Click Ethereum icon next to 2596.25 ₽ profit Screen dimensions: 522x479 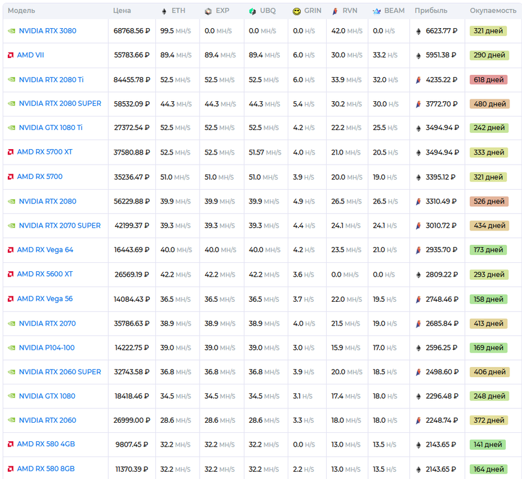(418, 348)
